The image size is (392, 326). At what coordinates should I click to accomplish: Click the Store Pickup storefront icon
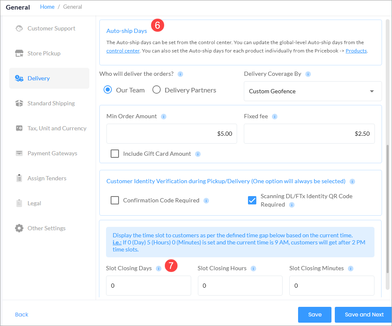tap(19, 53)
